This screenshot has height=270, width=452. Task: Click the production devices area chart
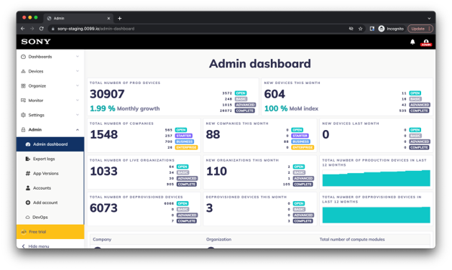click(376, 178)
